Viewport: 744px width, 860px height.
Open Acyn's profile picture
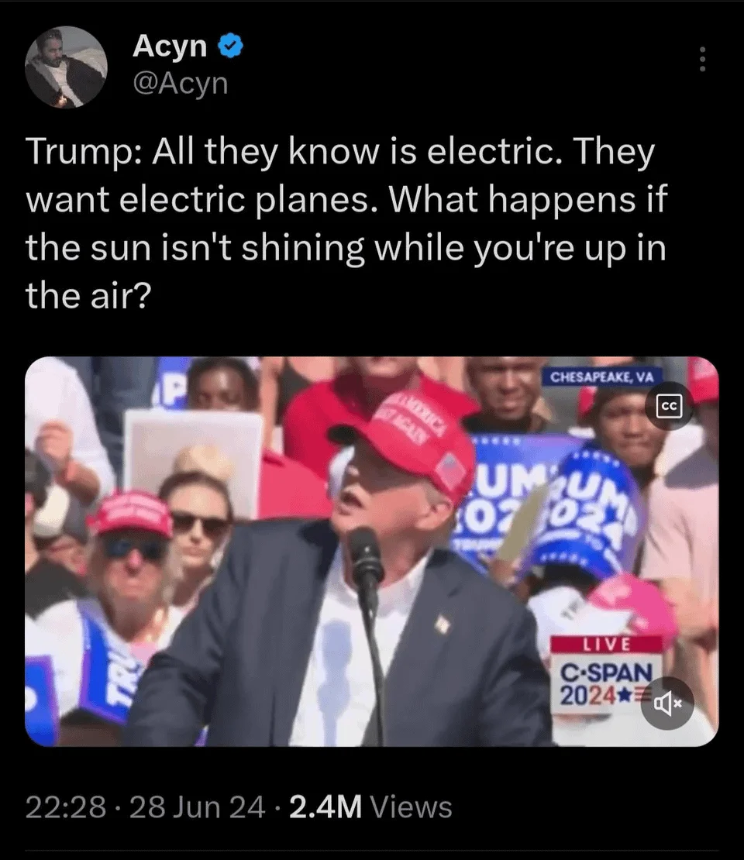coord(66,67)
